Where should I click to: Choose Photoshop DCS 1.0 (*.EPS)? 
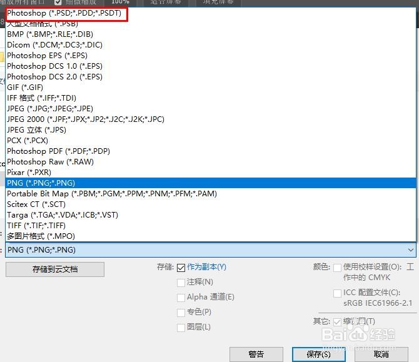tap(211, 66)
